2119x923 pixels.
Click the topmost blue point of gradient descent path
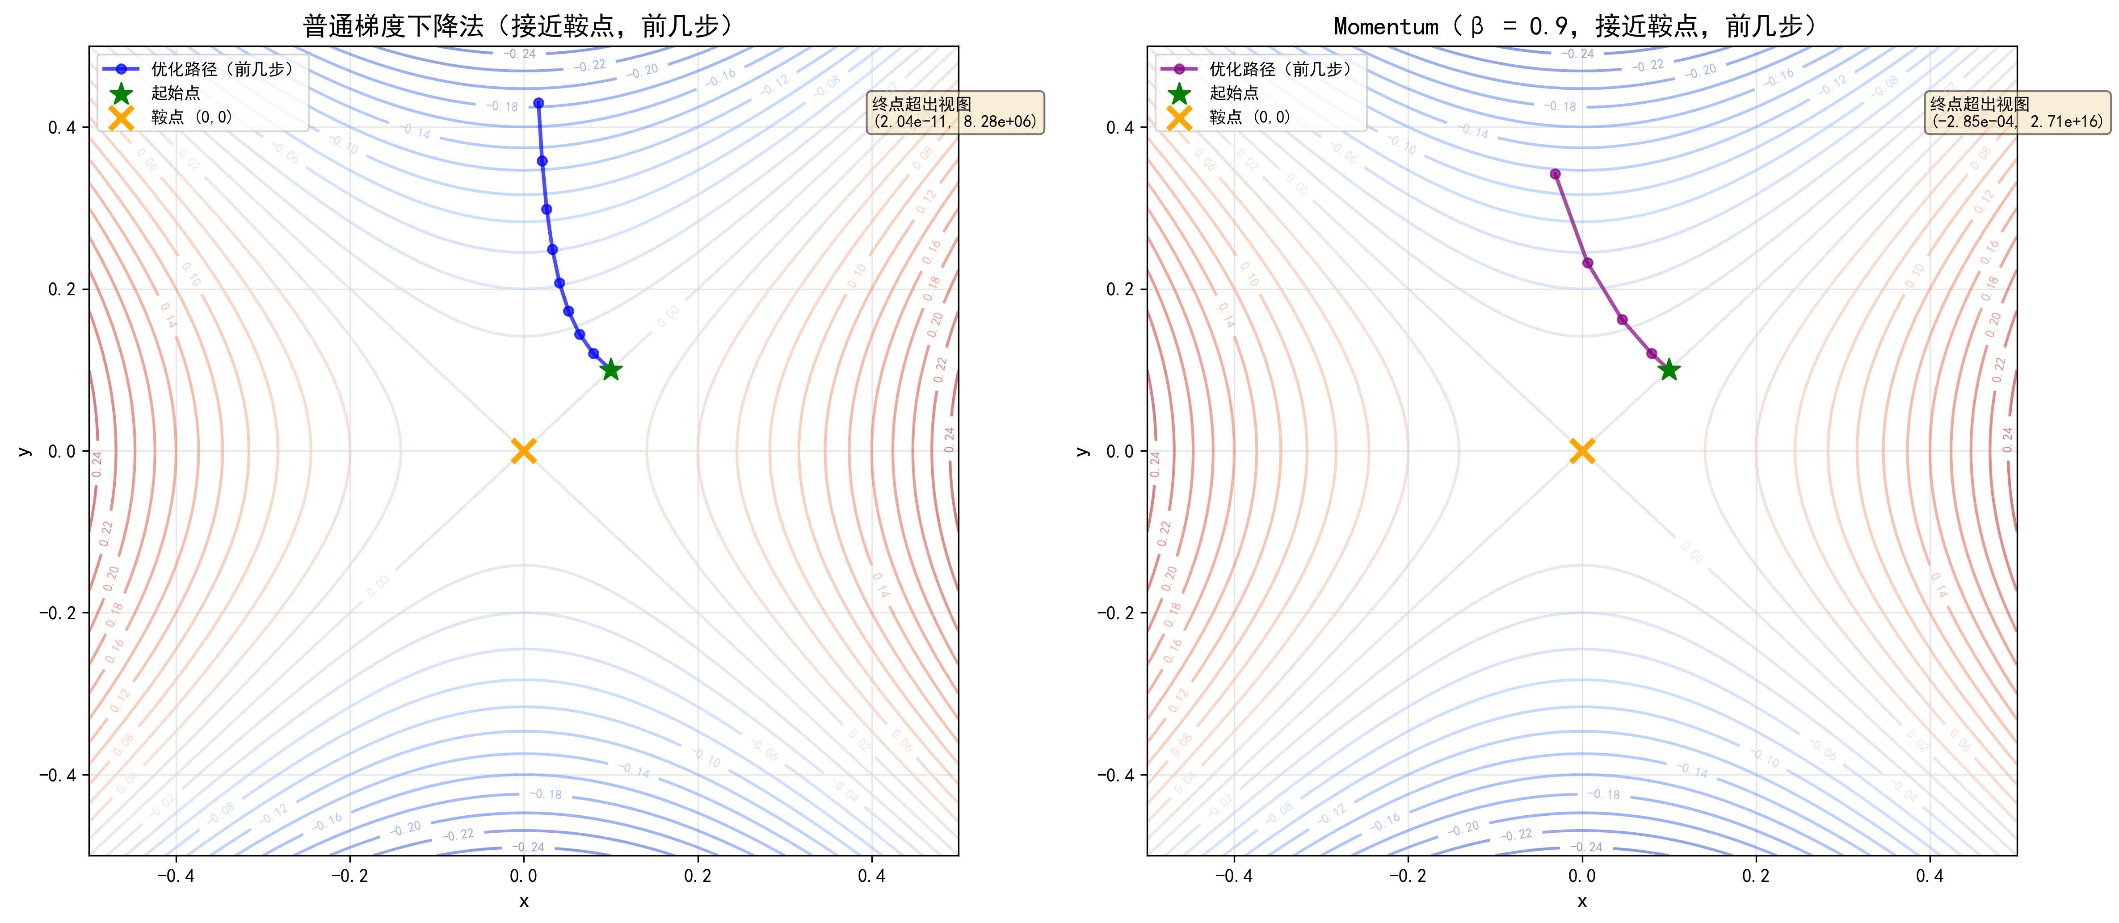pos(539,103)
